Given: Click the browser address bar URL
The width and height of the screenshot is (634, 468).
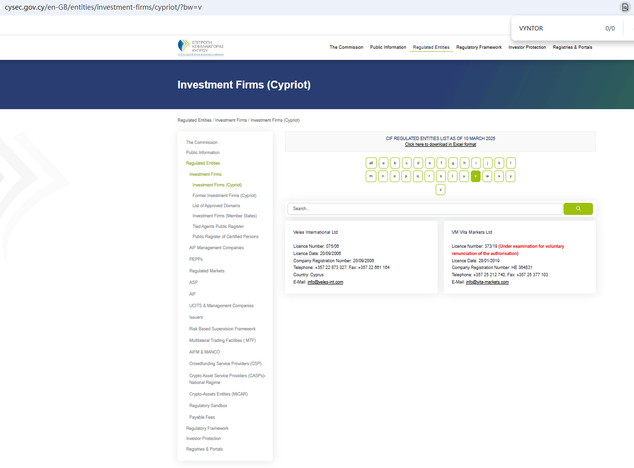Looking at the screenshot, I should click(x=103, y=7).
